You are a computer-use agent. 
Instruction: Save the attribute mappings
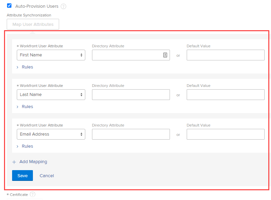(x=22, y=176)
